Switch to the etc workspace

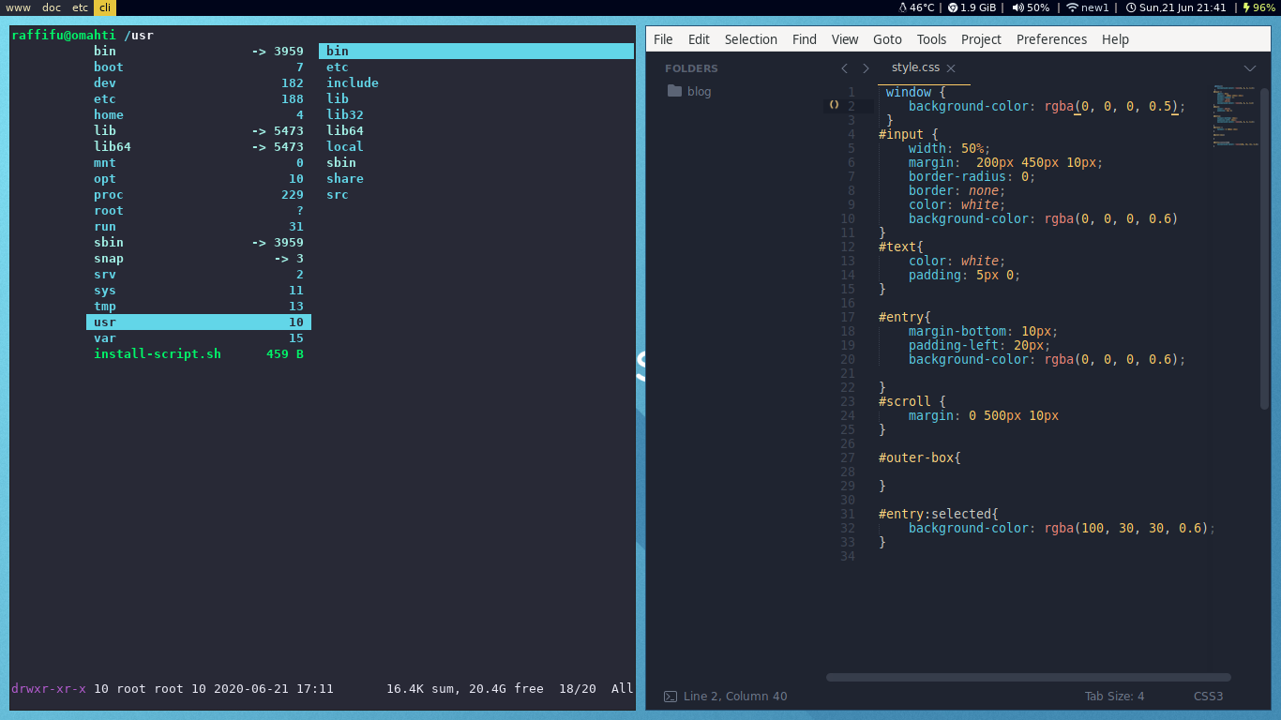click(81, 7)
